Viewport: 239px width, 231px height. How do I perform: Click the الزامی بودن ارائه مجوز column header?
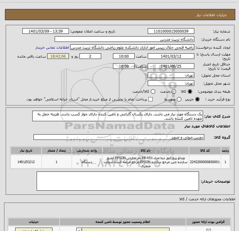coord(208,222)
